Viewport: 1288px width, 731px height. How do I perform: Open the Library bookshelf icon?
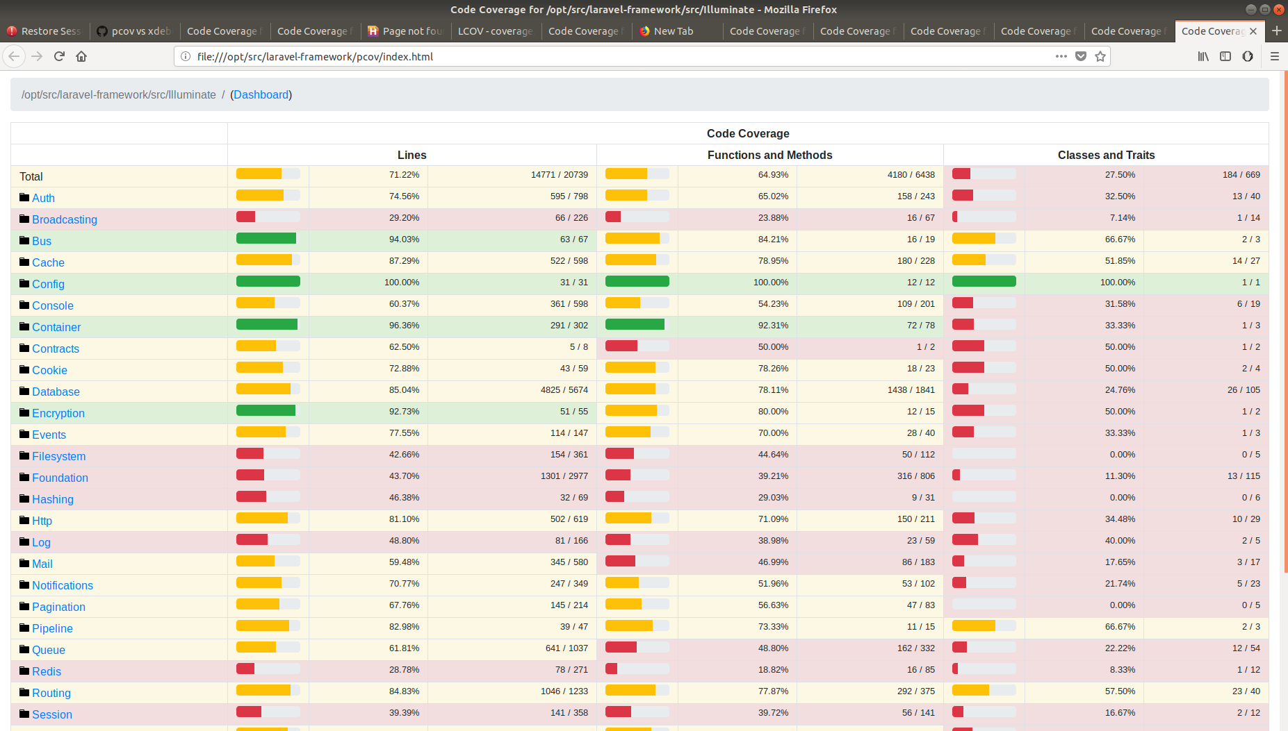(x=1203, y=56)
